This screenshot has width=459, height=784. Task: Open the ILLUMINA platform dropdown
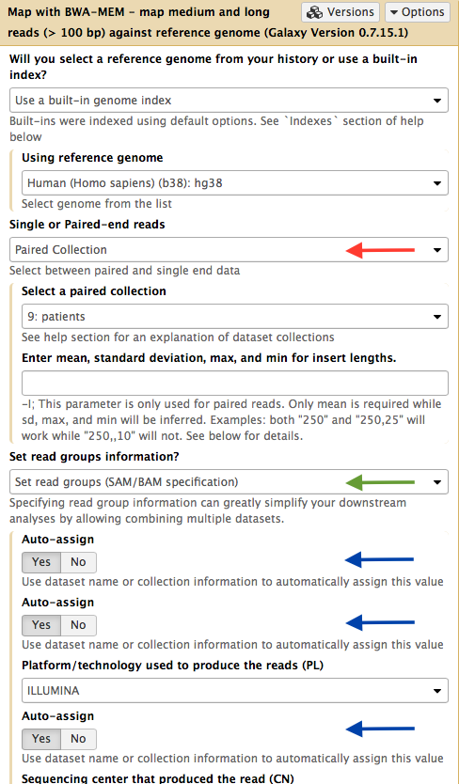235,691
